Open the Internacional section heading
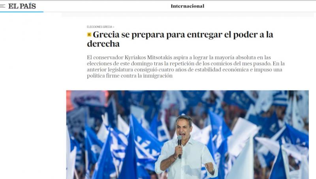The height and width of the screenshot is (179, 316). (x=187, y=6)
